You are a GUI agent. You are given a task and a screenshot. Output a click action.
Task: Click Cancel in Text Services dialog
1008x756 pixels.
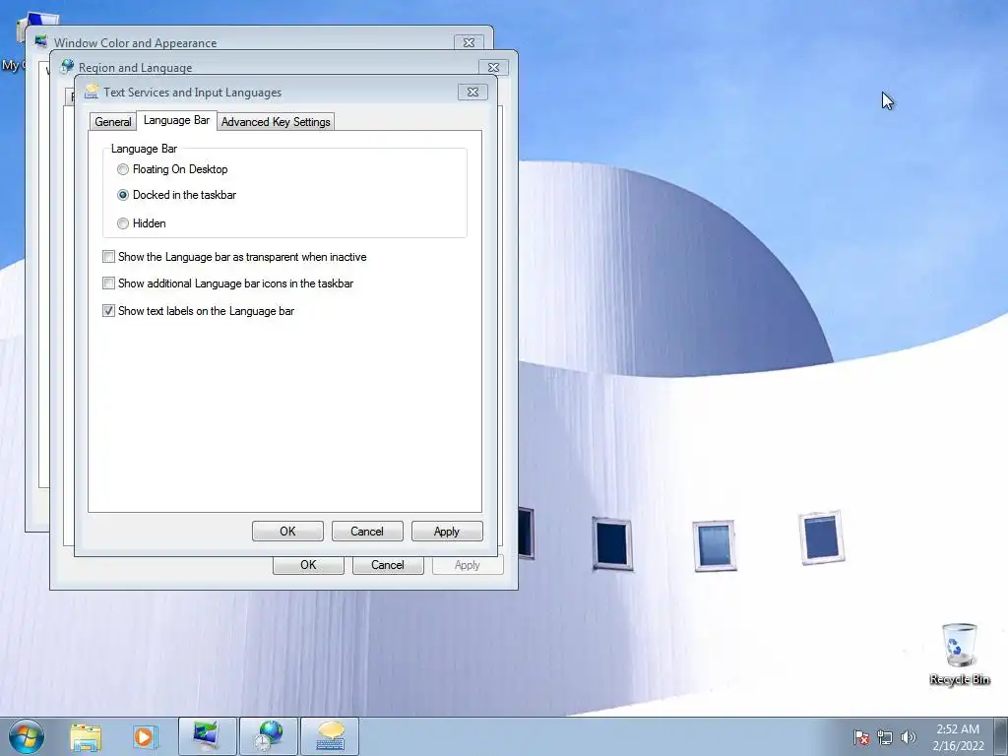click(367, 532)
